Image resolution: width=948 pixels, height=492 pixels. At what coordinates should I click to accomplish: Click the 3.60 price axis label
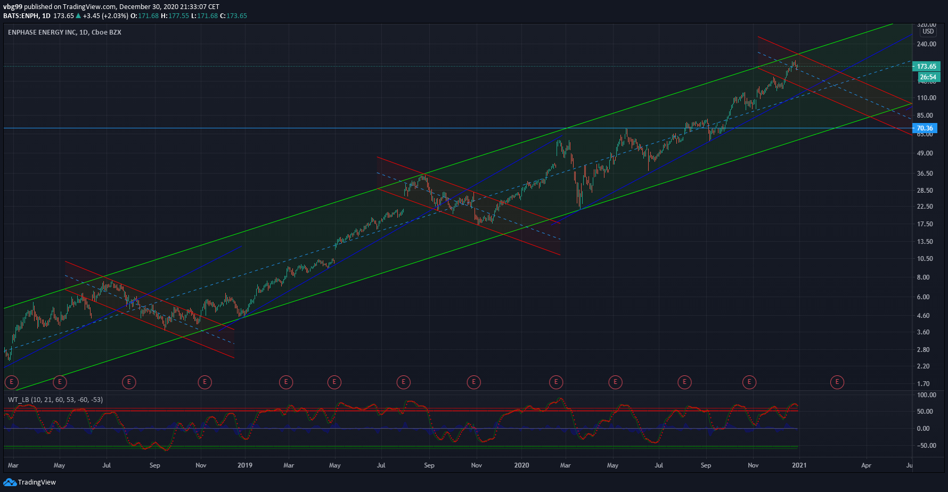(x=924, y=332)
